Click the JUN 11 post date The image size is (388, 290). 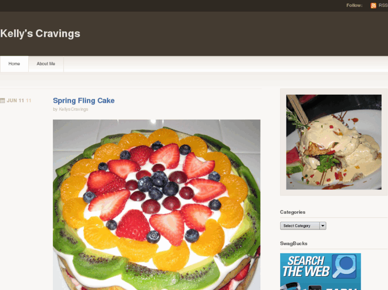(x=15, y=101)
